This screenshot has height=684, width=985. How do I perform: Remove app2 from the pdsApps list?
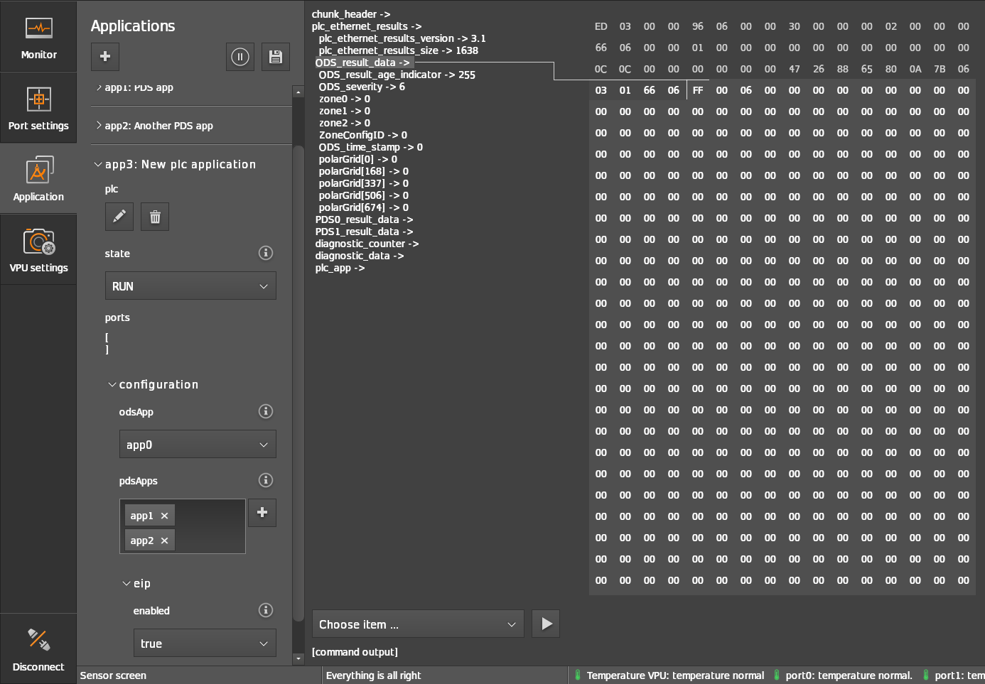click(x=164, y=541)
